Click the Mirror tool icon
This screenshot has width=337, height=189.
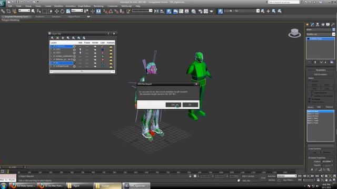tap(156, 11)
